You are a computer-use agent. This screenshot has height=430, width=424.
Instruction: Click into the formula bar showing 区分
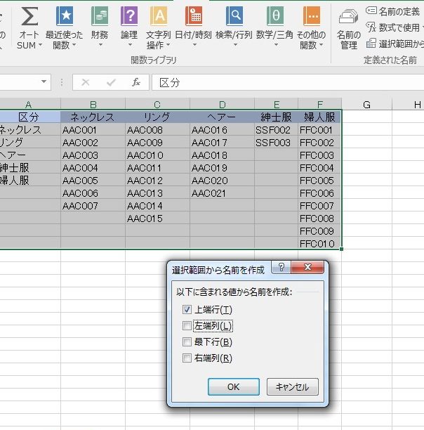(288, 82)
